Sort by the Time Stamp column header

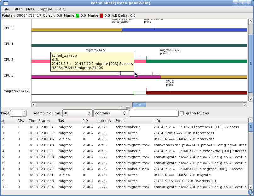39,121
